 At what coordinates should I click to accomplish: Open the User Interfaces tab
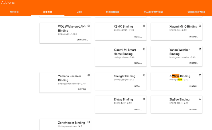pos(196,12)
